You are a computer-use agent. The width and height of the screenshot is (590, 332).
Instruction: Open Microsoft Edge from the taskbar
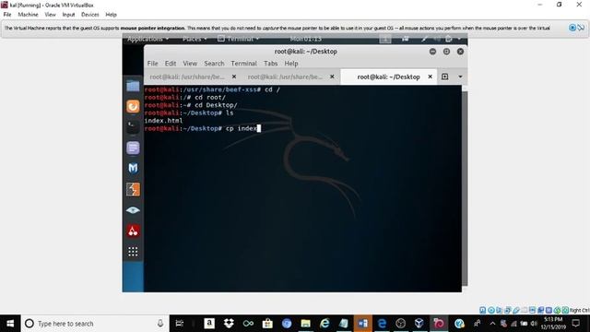pyautogui.click(x=382, y=324)
